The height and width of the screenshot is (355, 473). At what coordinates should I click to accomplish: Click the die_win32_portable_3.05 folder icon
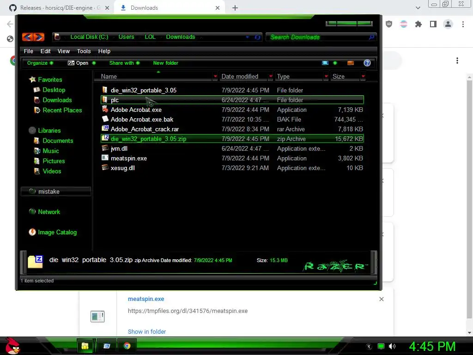pos(105,90)
